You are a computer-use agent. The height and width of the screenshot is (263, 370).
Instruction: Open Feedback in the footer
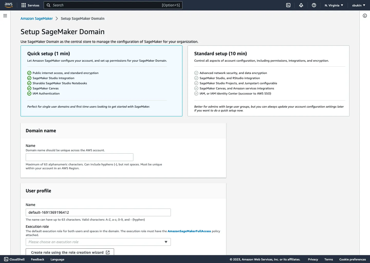pyautogui.click(x=38, y=259)
